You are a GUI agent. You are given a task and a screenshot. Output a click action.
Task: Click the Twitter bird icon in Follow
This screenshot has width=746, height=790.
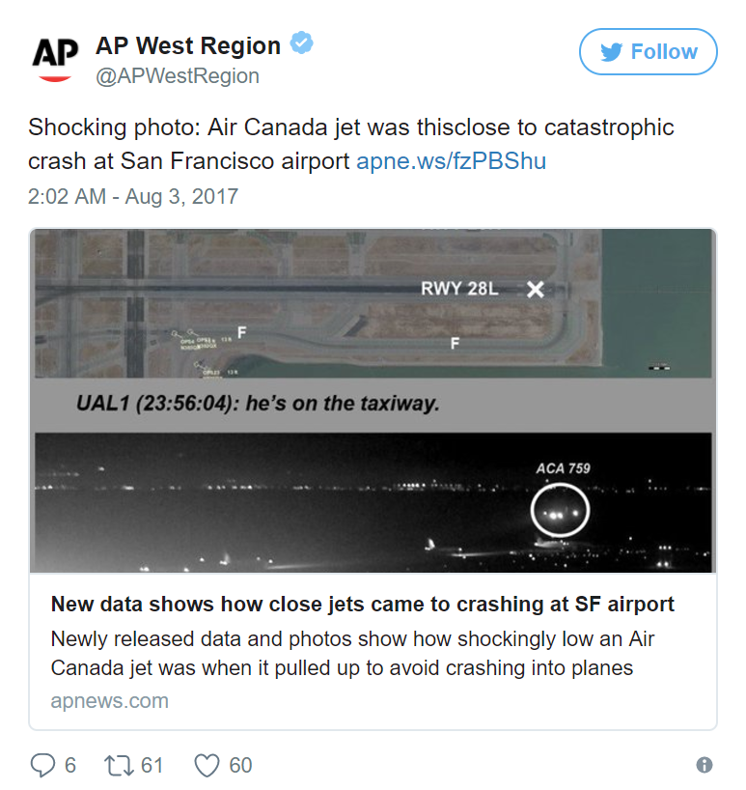(x=612, y=52)
